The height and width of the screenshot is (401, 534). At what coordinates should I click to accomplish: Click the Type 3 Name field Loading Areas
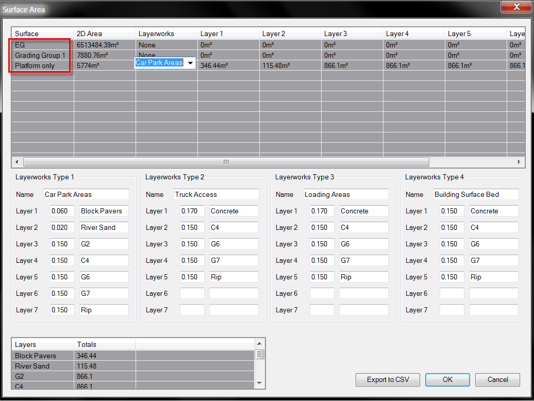point(346,194)
